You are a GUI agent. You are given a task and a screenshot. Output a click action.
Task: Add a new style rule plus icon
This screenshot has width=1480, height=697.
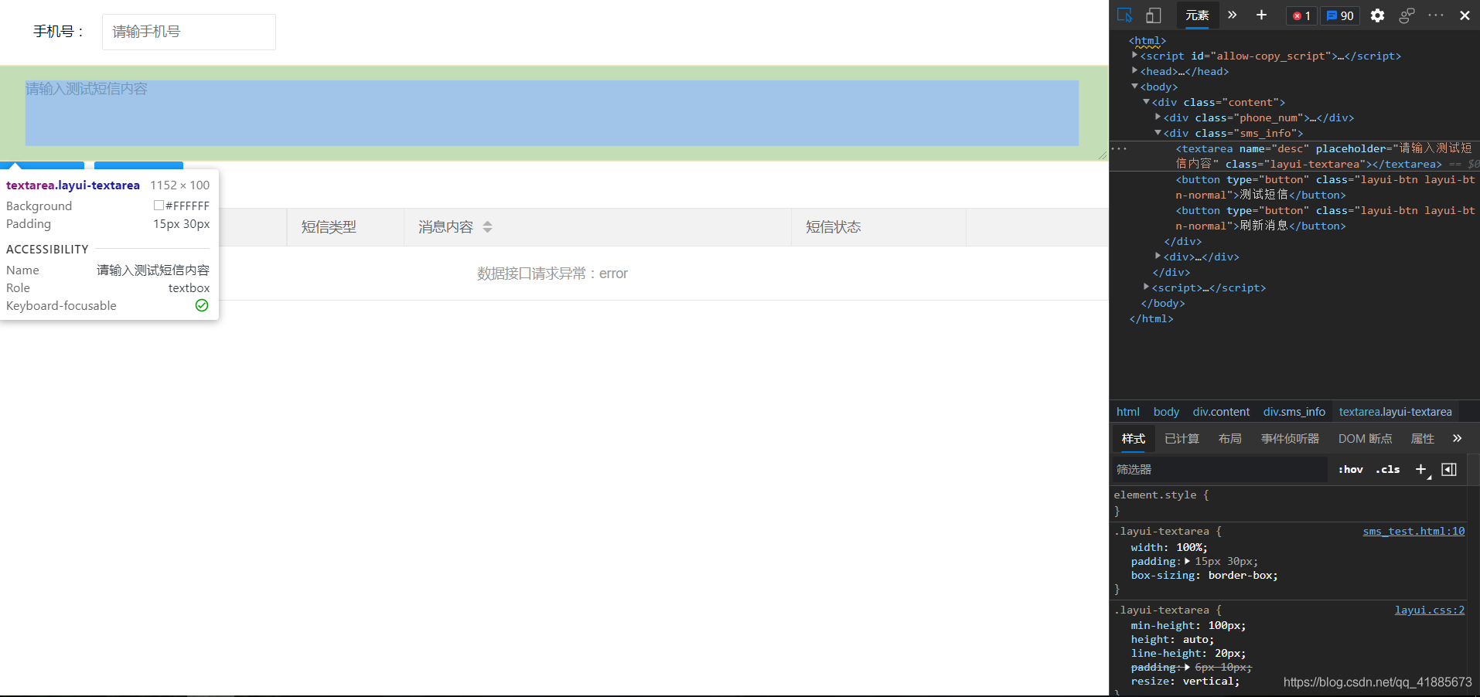[1421, 470]
